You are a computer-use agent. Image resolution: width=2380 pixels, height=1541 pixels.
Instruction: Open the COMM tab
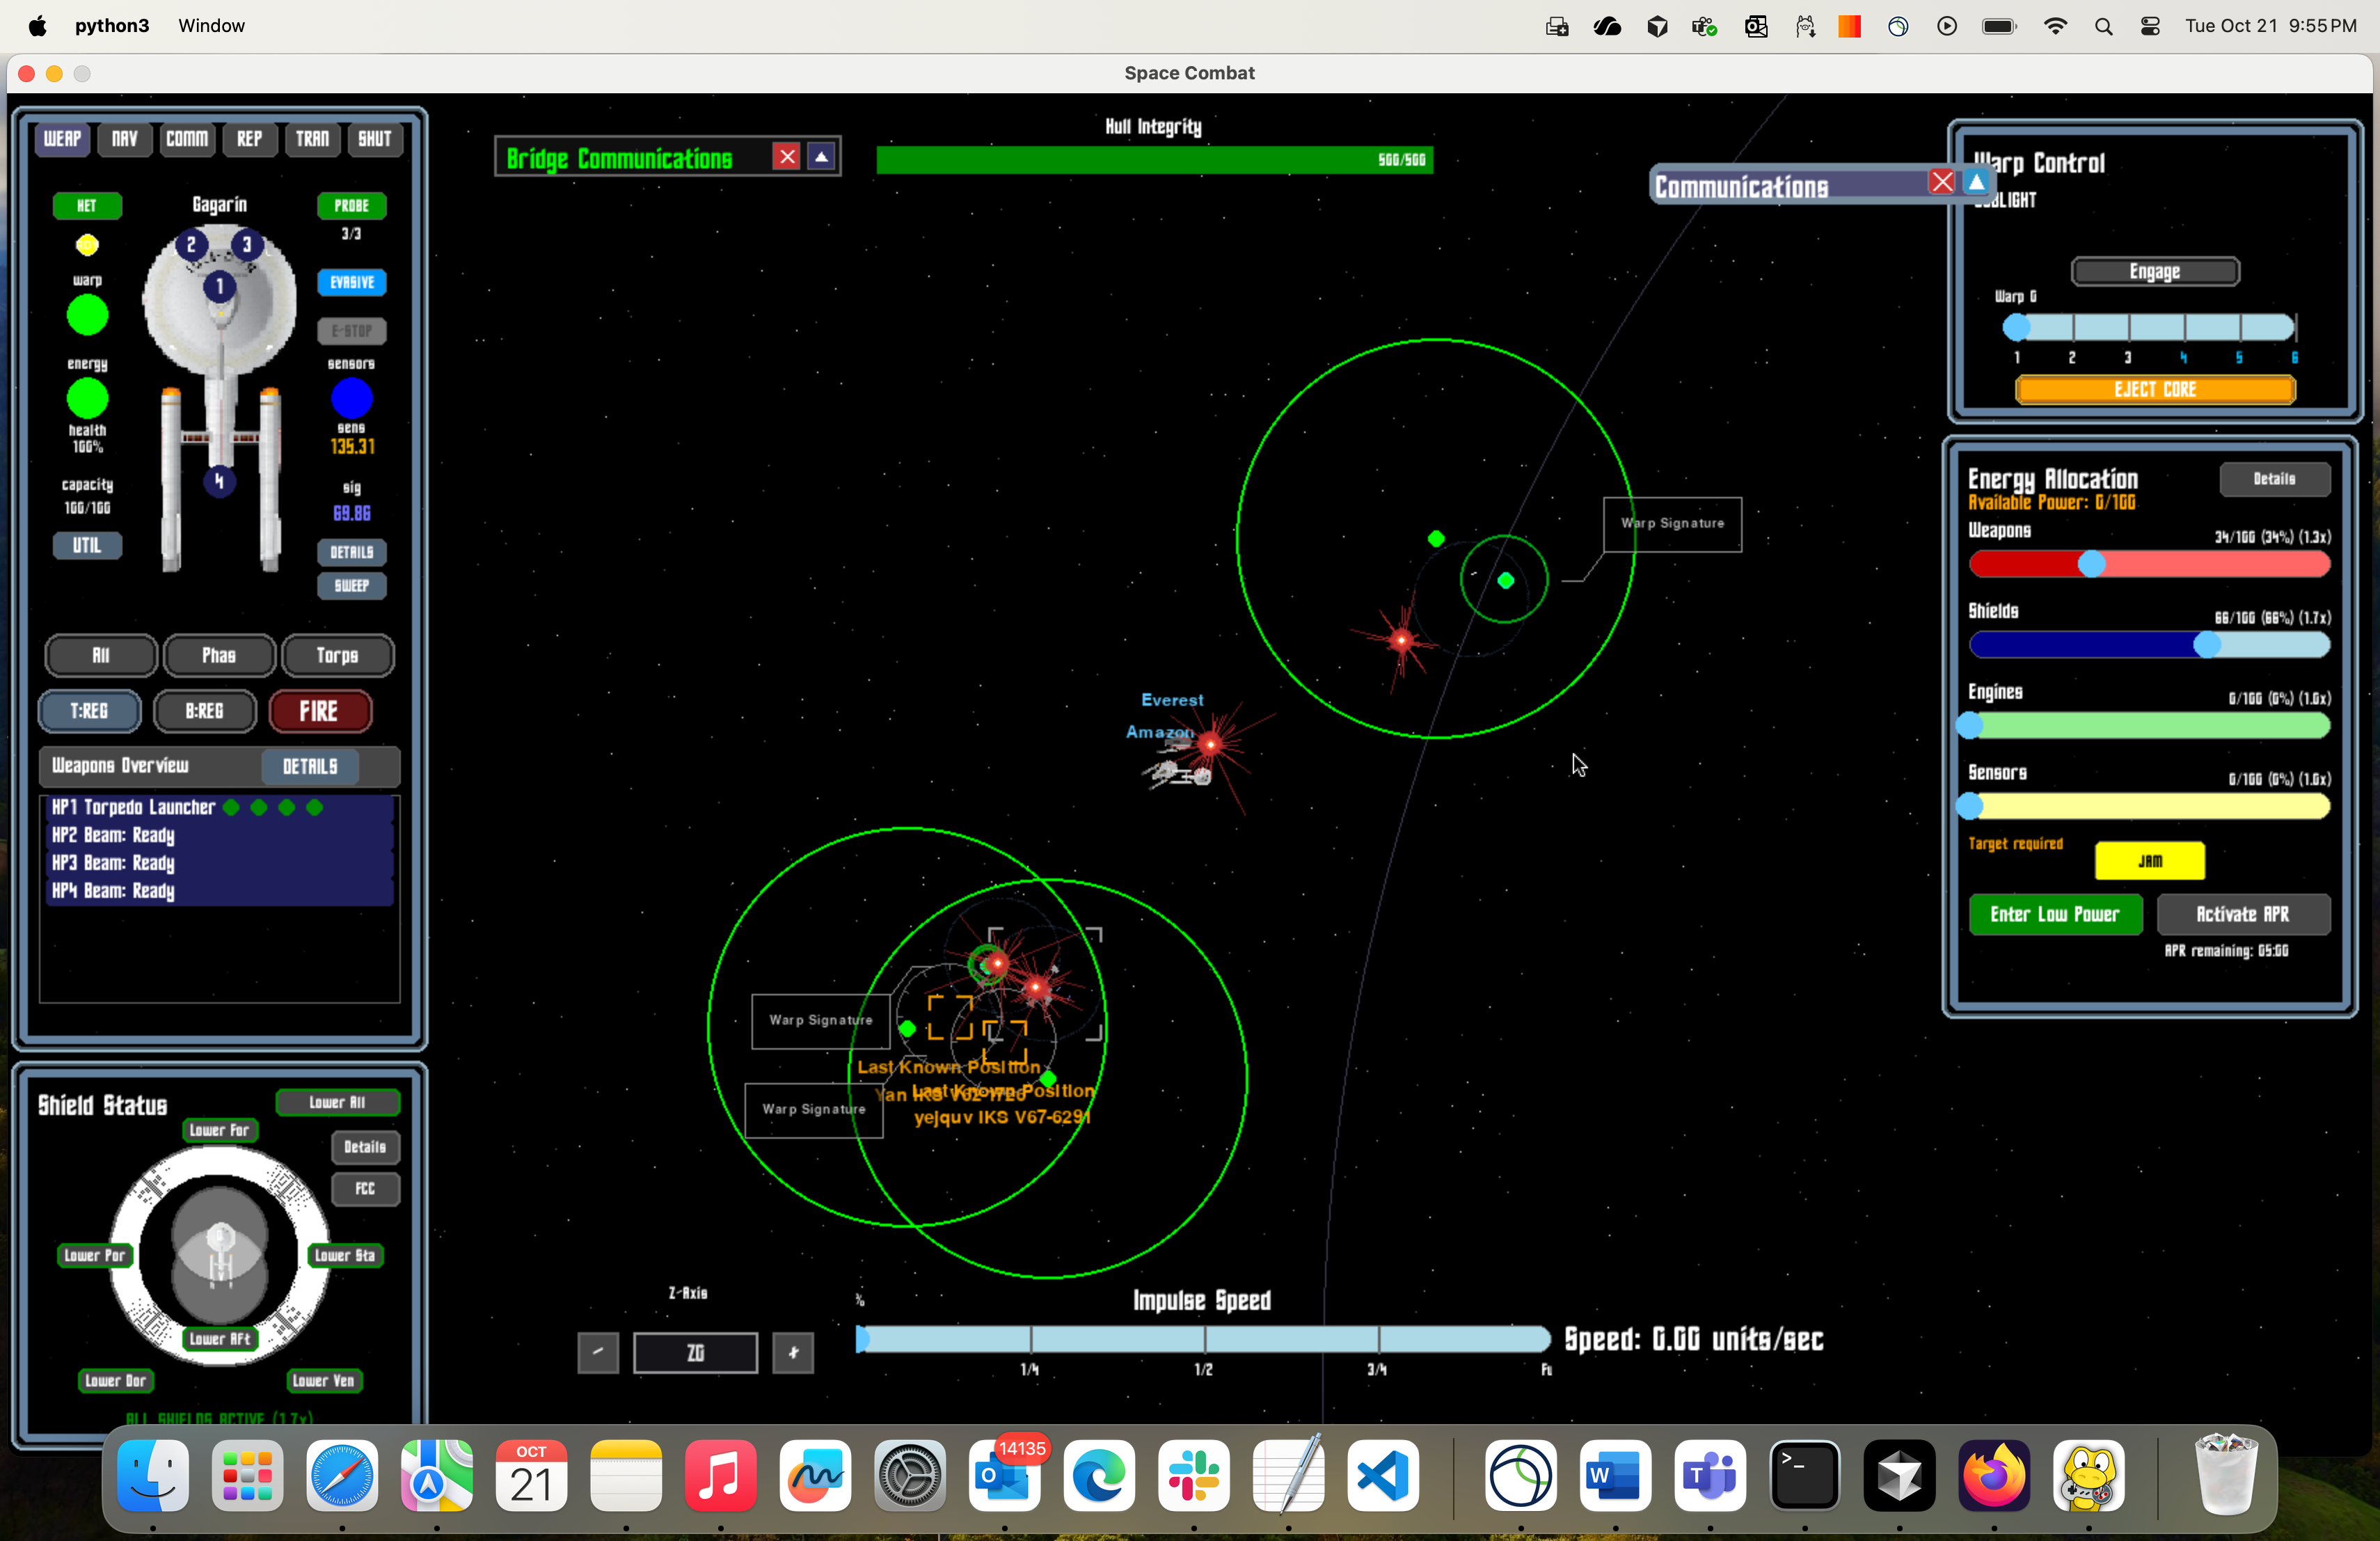tap(187, 139)
